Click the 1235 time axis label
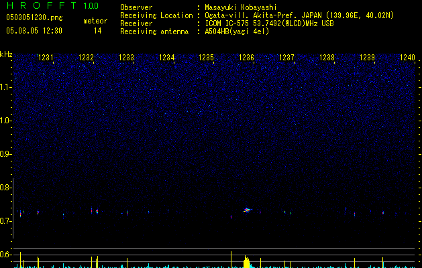This screenshot has width=422, height=268. point(206,57)
